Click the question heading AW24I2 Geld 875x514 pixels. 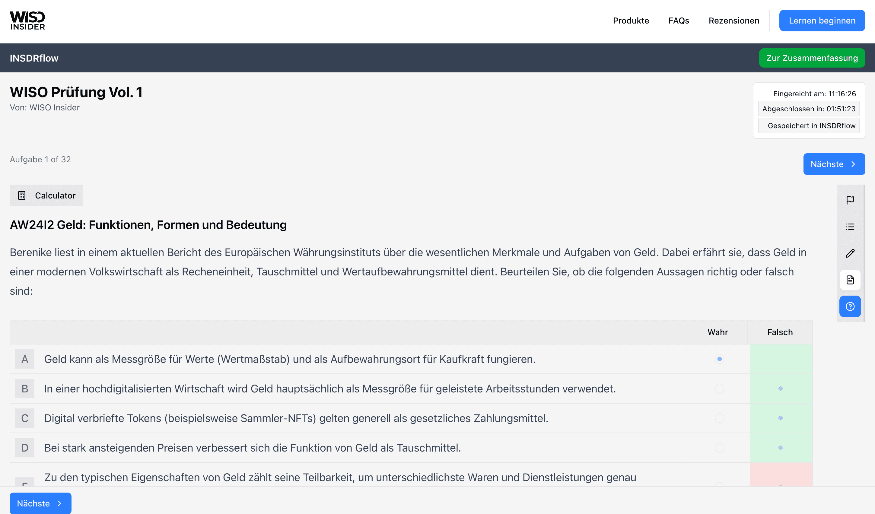[x=148, y=225]
